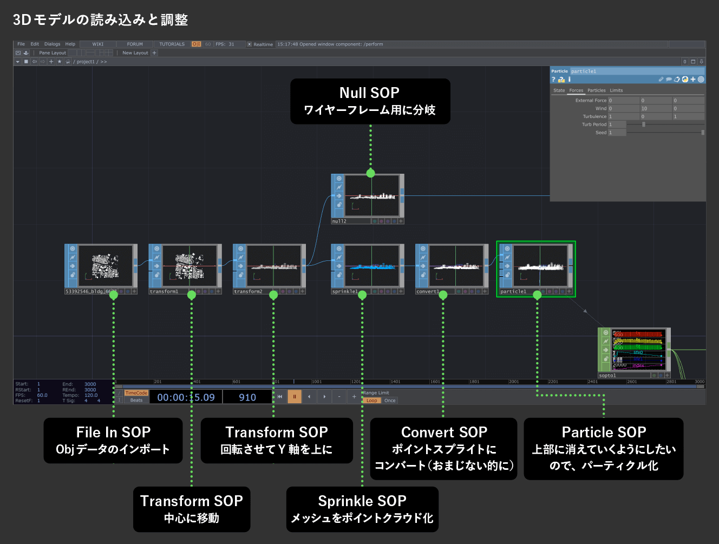Open the comment bubble icon in the parameter panel
This screenshot has height=544, width=719.
(x=669, y=80)
